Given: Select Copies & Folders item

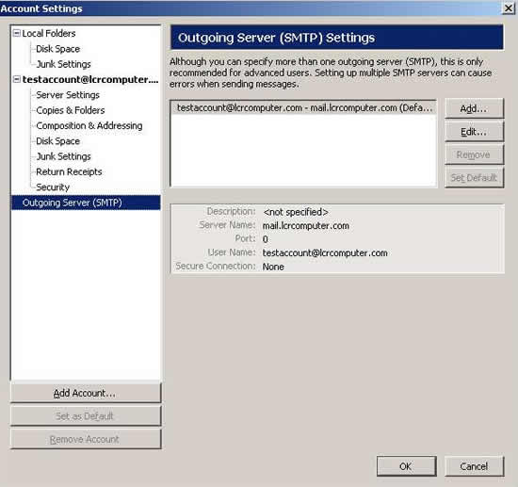Looking at the screenshot, I should [71, 110].
